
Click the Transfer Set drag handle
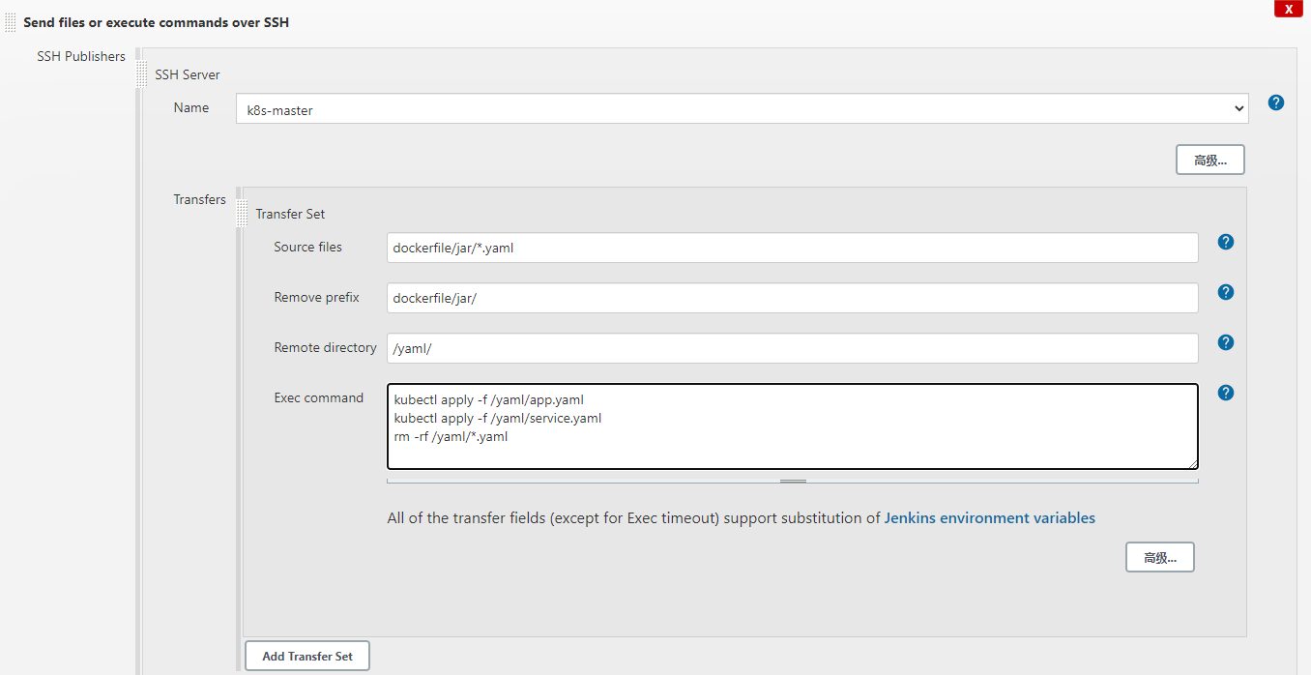pyautogui.click(x=243, y=214)
